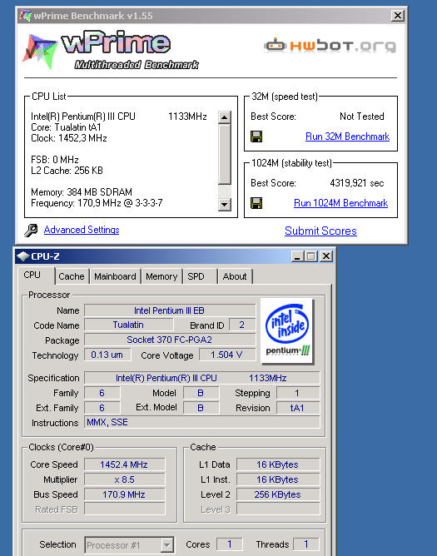Image resolution: width=437 pixels, height=556 pixels.
Task: Click the Code Name field Tualatin
Action: [128, 325]
